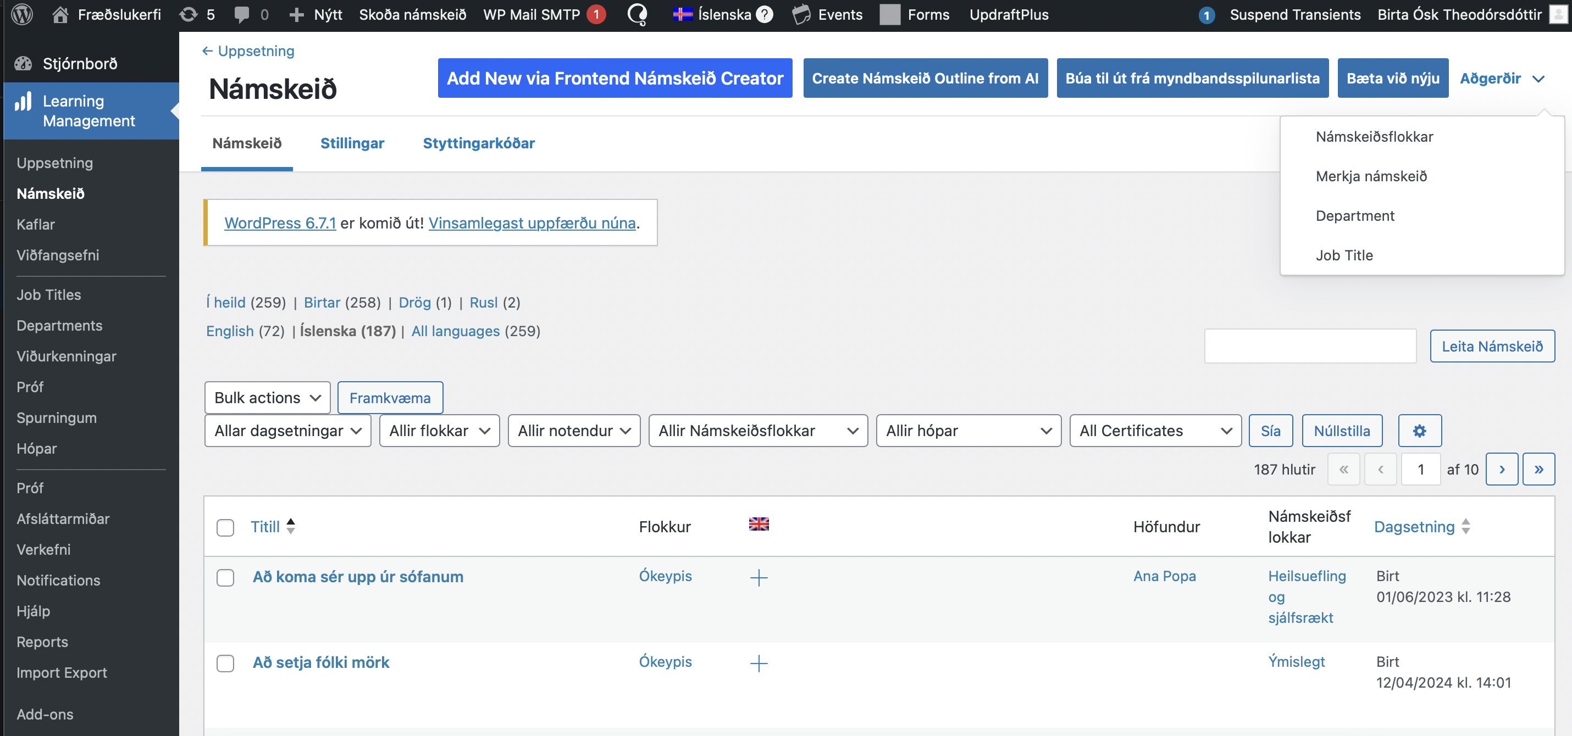The height and width of the screenshot is (736, 1572).
Task: Open the All Certificates dropdown
Action: [1155, 431]
